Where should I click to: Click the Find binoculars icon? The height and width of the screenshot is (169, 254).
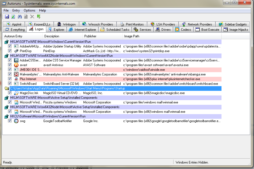tap(20, 17)
